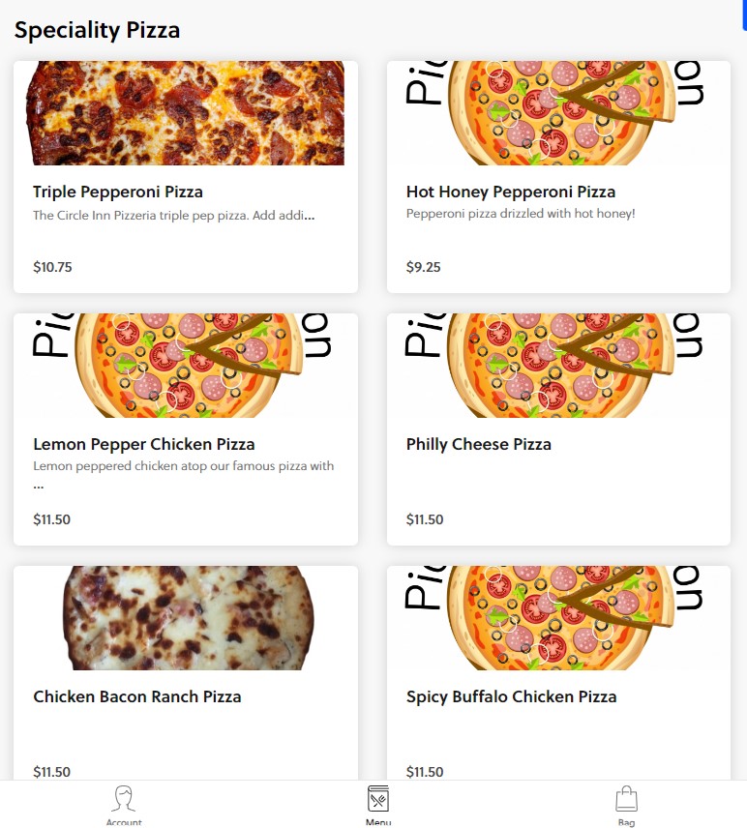Select Lemon Pepper Chicken Pizza image

[185, 366]
